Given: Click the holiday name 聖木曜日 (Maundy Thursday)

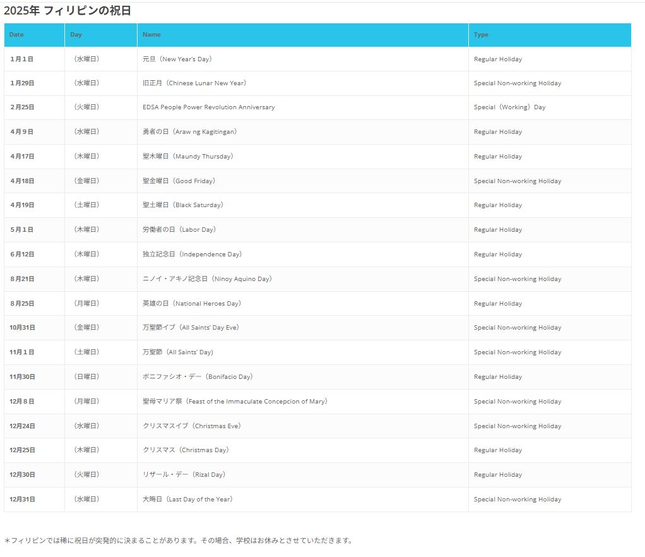Looking at the screenshot, I should coord(188,156).
